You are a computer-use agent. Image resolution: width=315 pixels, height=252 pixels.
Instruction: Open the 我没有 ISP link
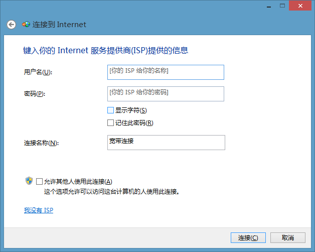[39, 210]
